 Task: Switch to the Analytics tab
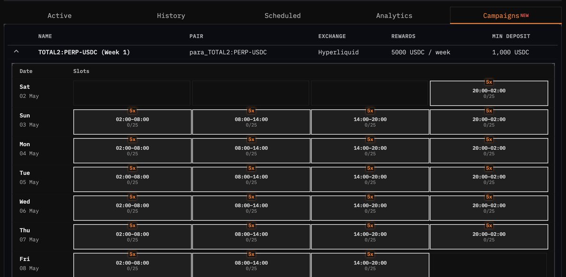point(394,16)
